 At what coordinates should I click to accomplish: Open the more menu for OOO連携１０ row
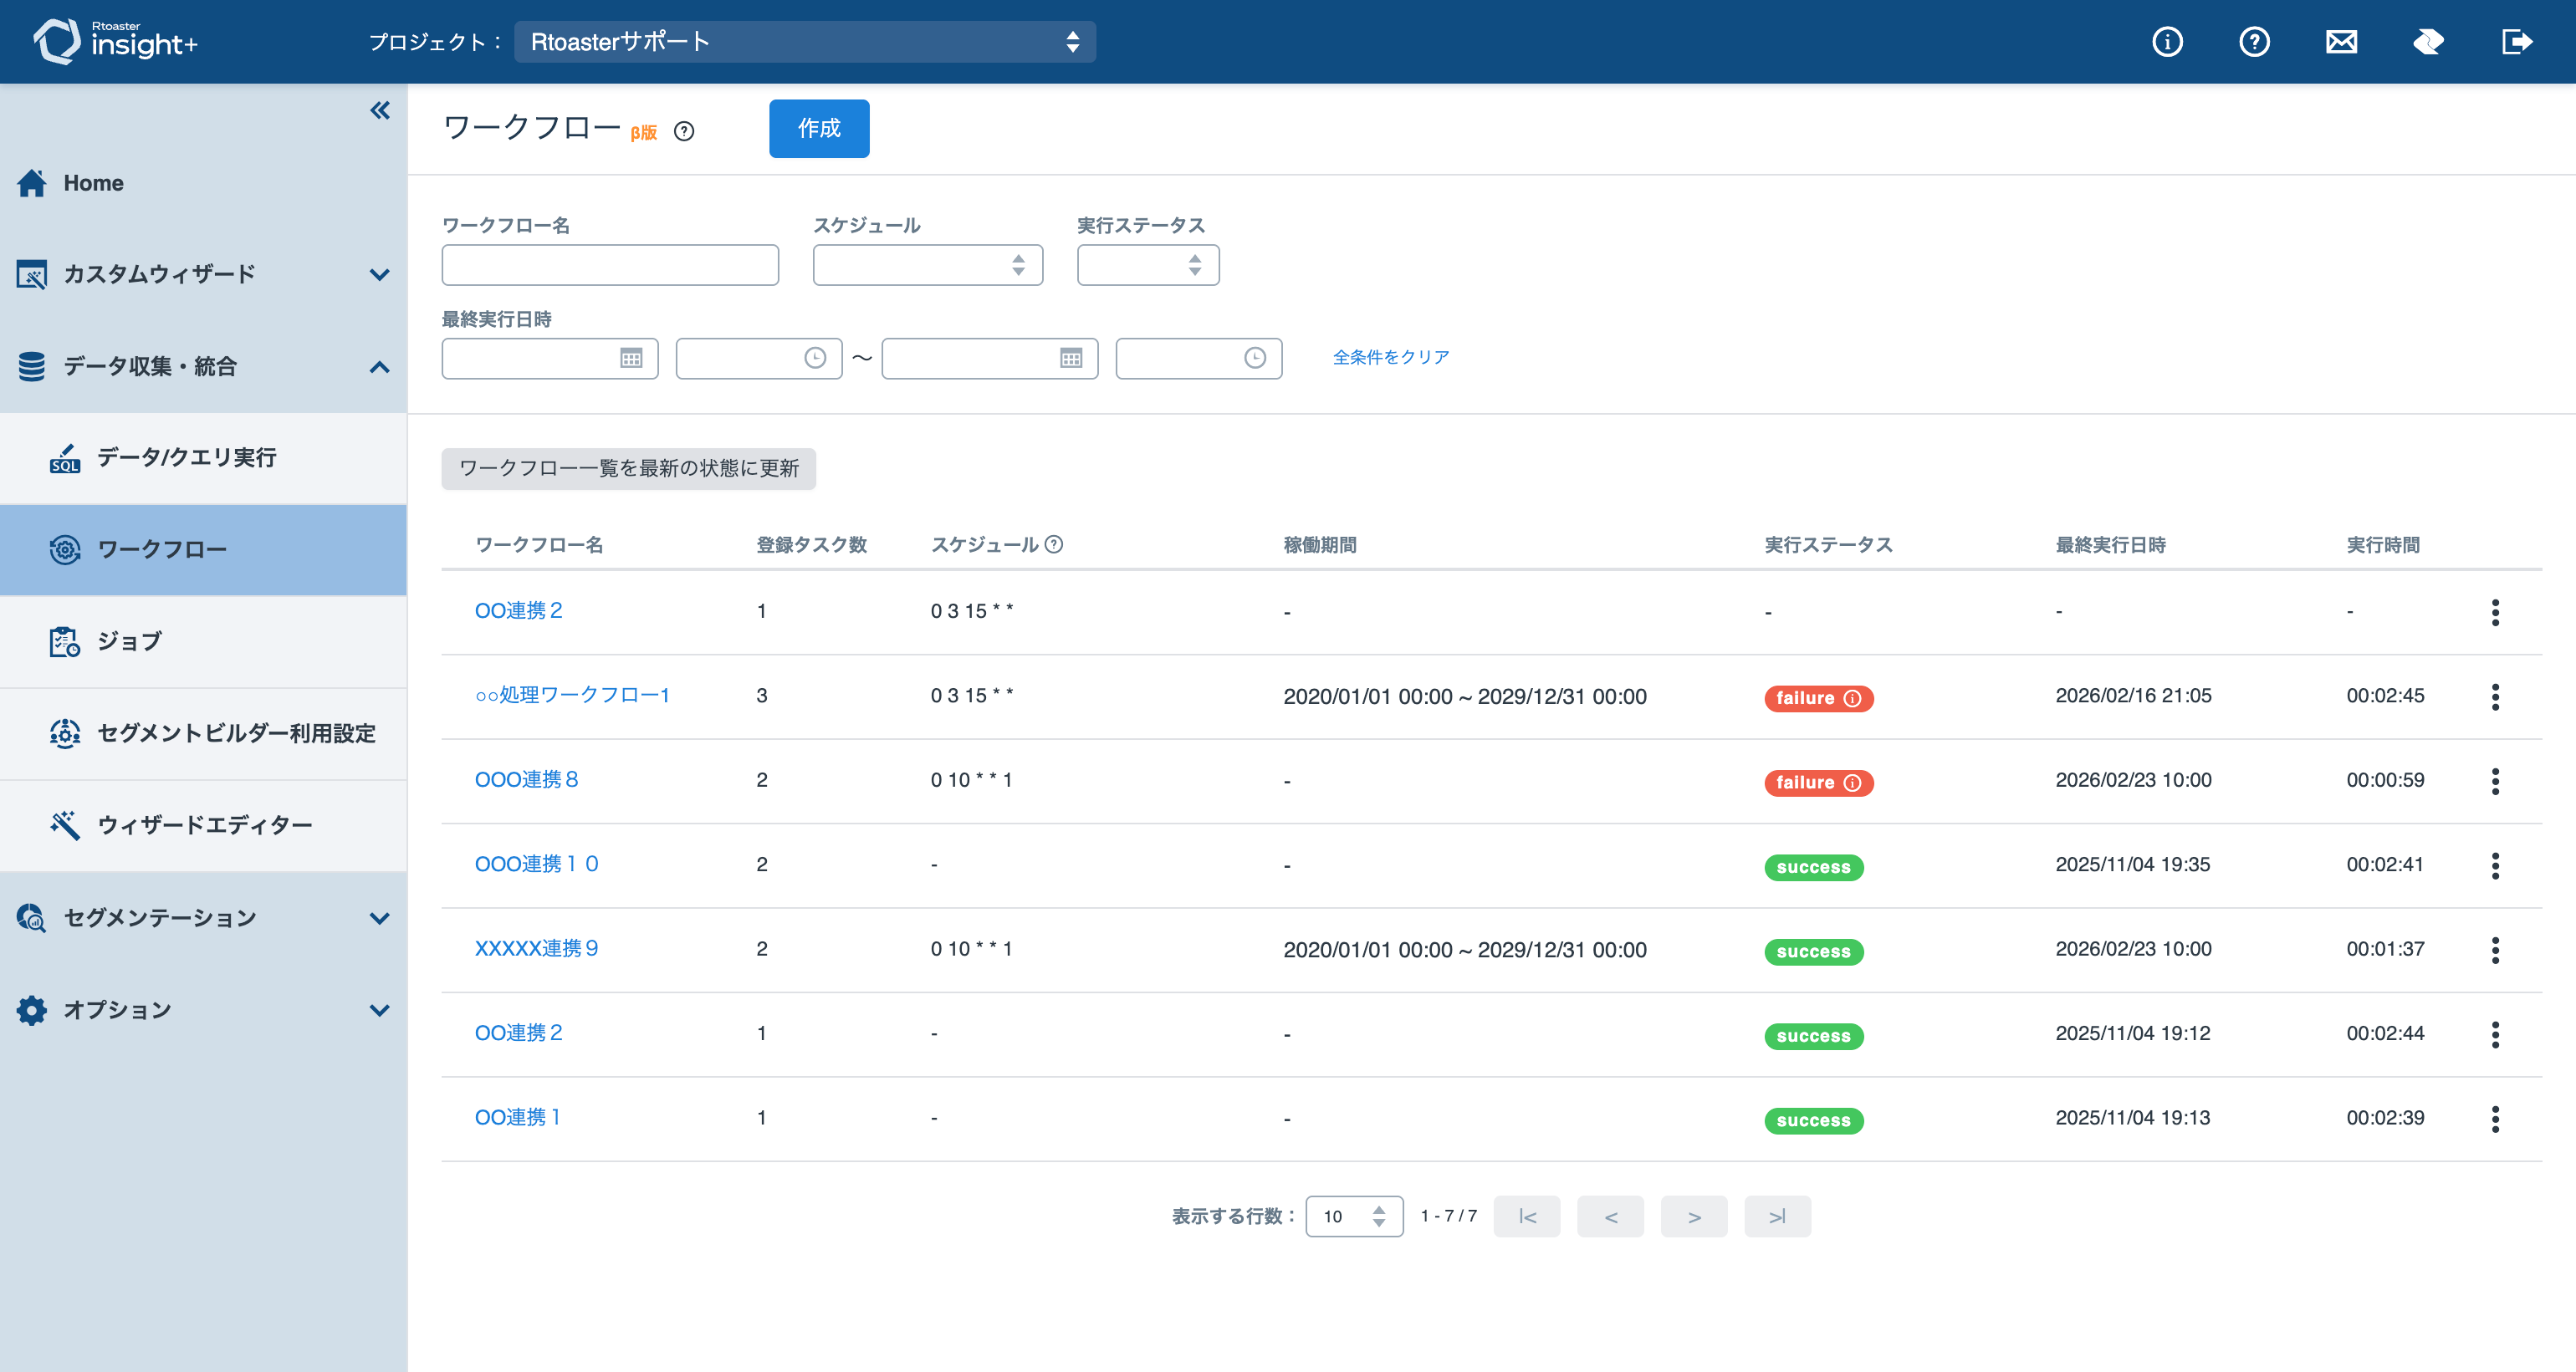tap(2496, 866)
